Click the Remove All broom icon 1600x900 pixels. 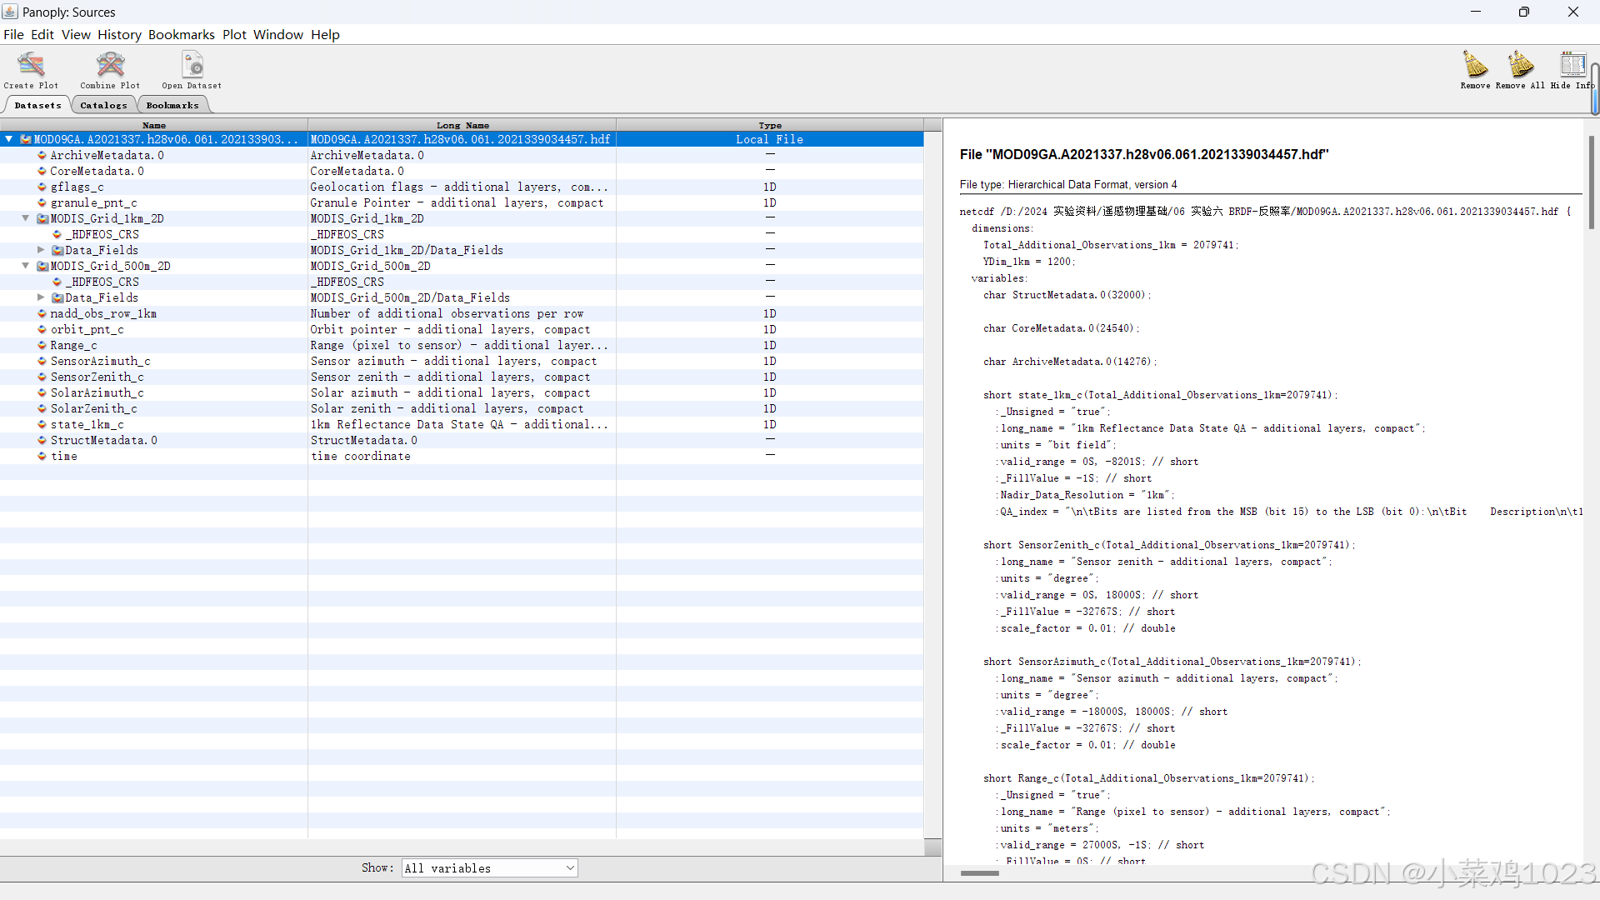pos(1520,65)
